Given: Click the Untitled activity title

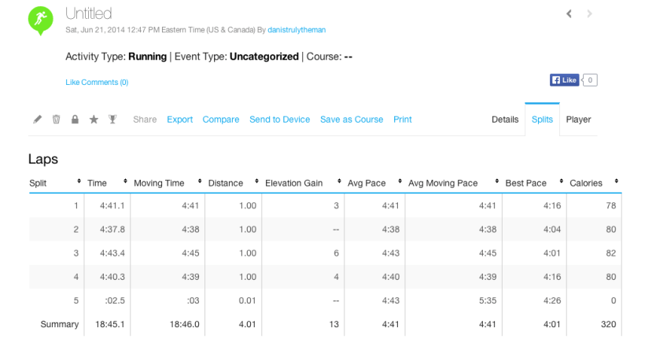Looking at the screenshot, I should pos(88,13).
